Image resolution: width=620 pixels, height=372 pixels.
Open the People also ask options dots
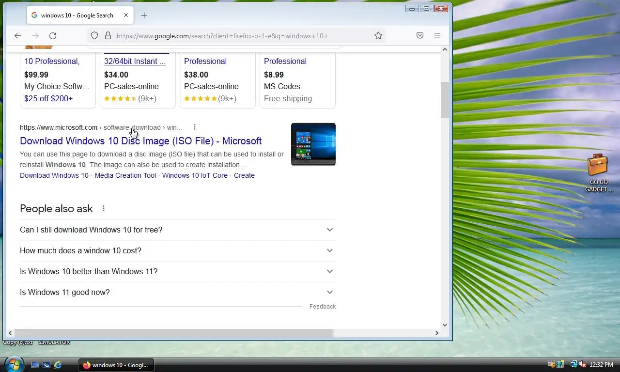[x=104, y=208]
